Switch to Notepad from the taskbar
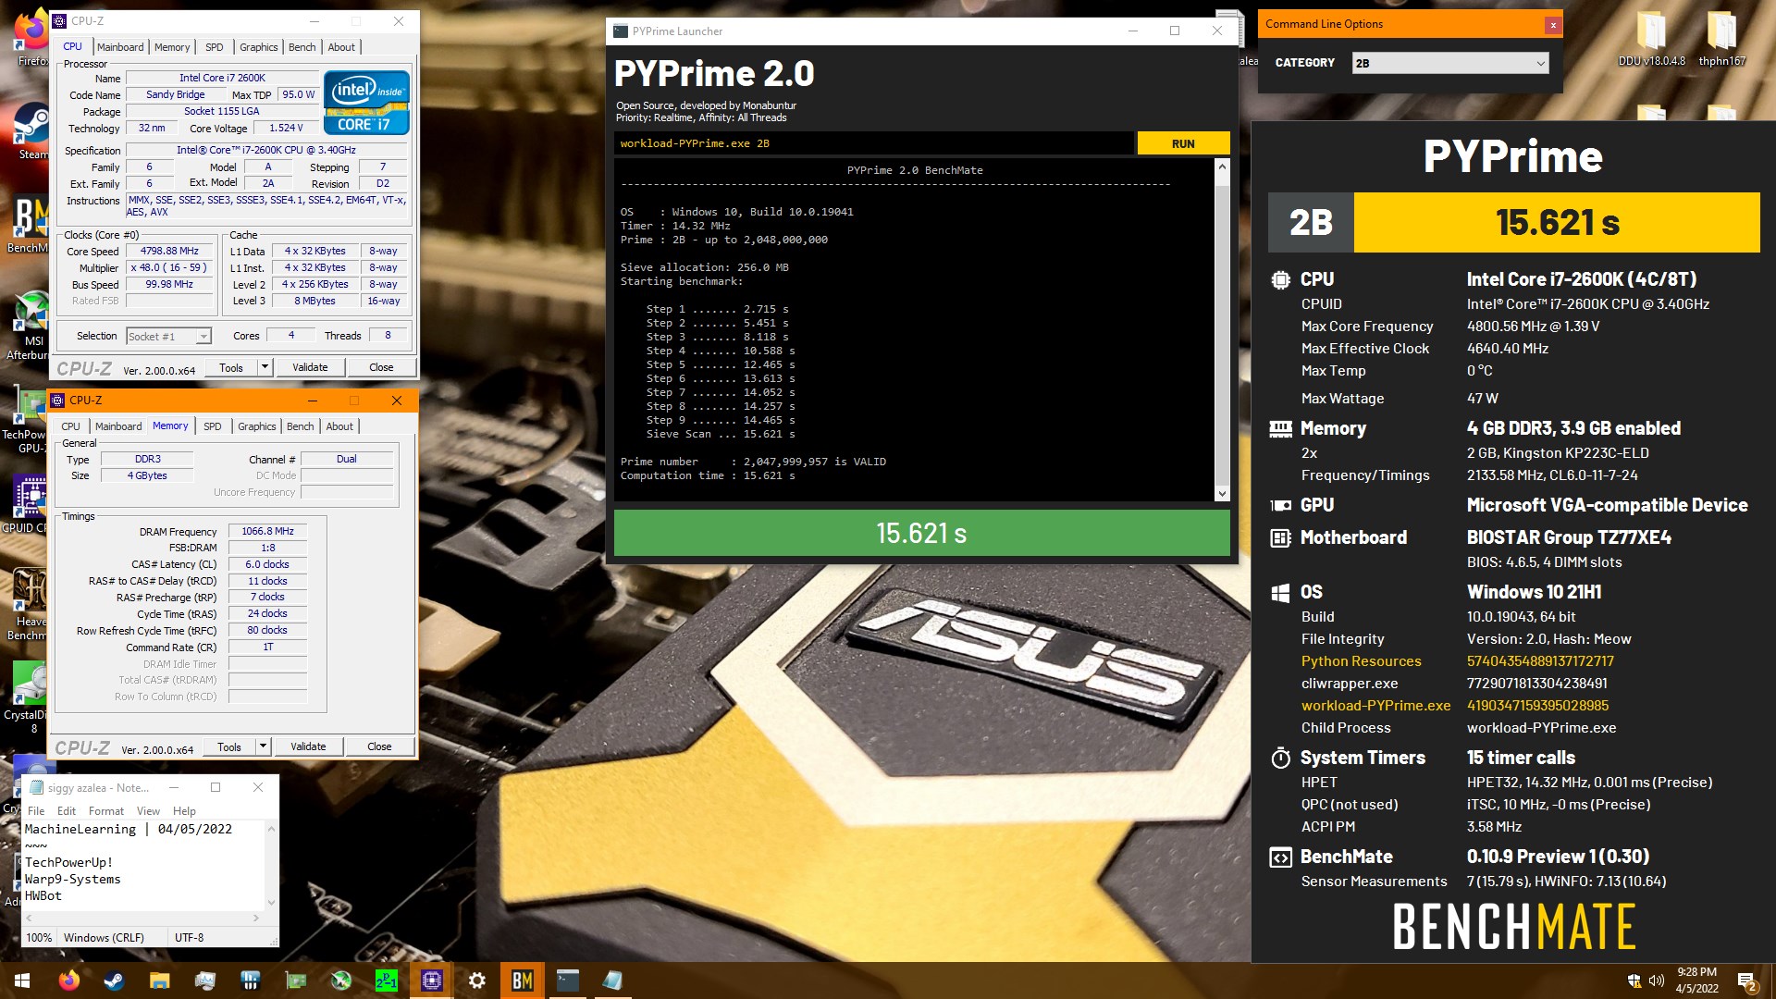The width and height of the screenshot is (1776, 999). (x=612, y=980)
